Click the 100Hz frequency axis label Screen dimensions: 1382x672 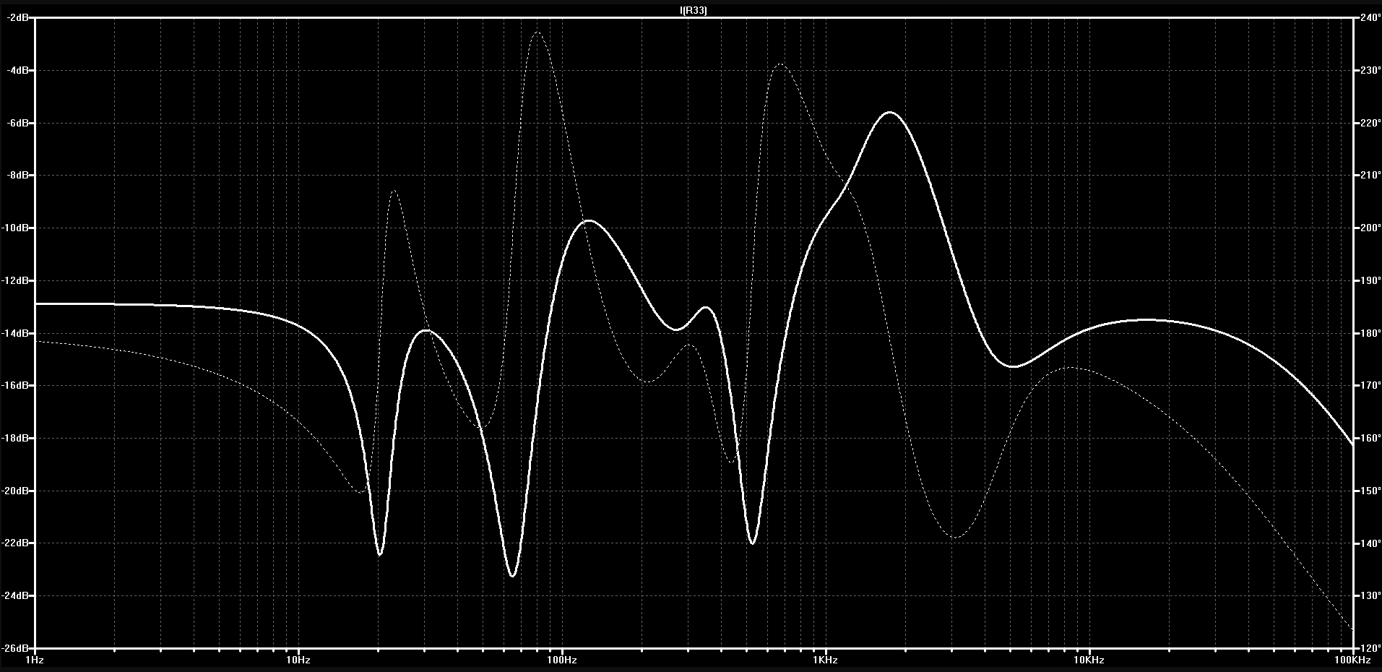(561, 660)
